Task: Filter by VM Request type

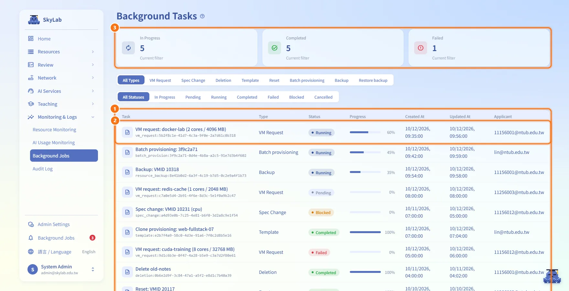Action: (x=160, y=80)
